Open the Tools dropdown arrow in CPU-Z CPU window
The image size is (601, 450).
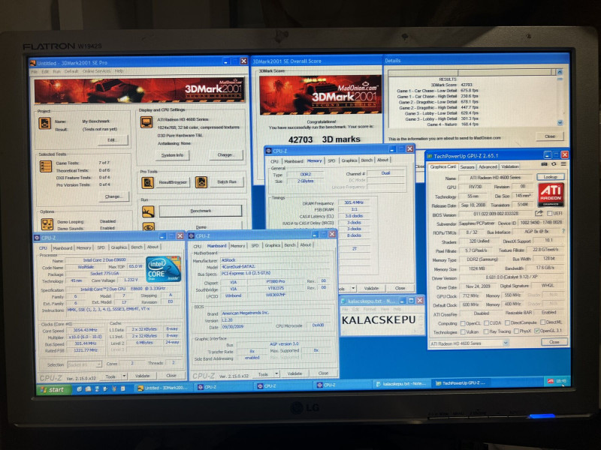tap(124, 376)
